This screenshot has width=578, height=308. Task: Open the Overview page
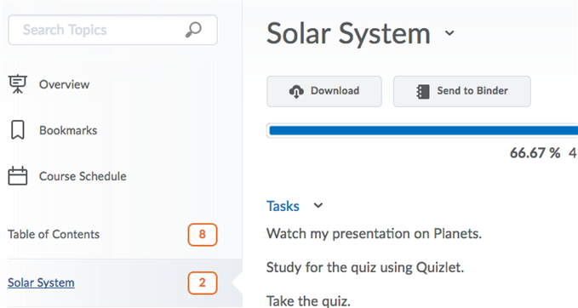point(64,84)
